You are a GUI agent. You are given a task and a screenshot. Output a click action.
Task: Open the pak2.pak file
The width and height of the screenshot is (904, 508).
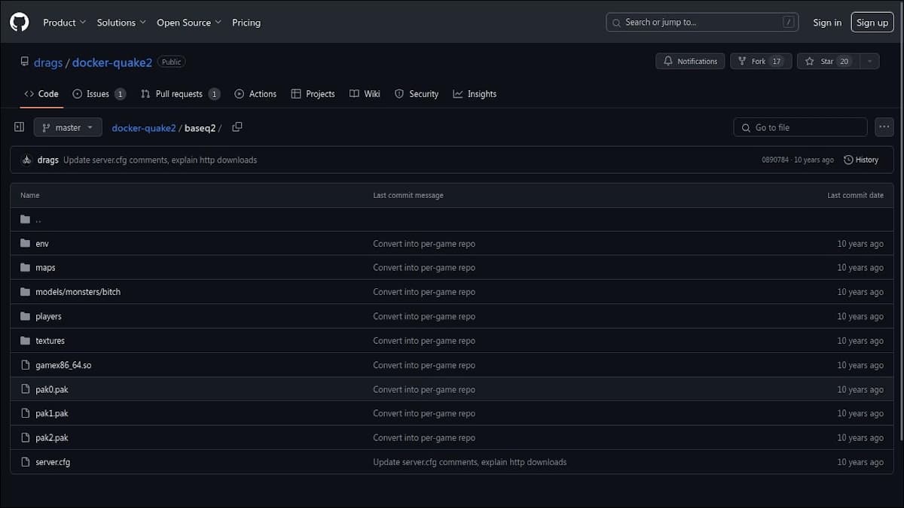point(52,438)
